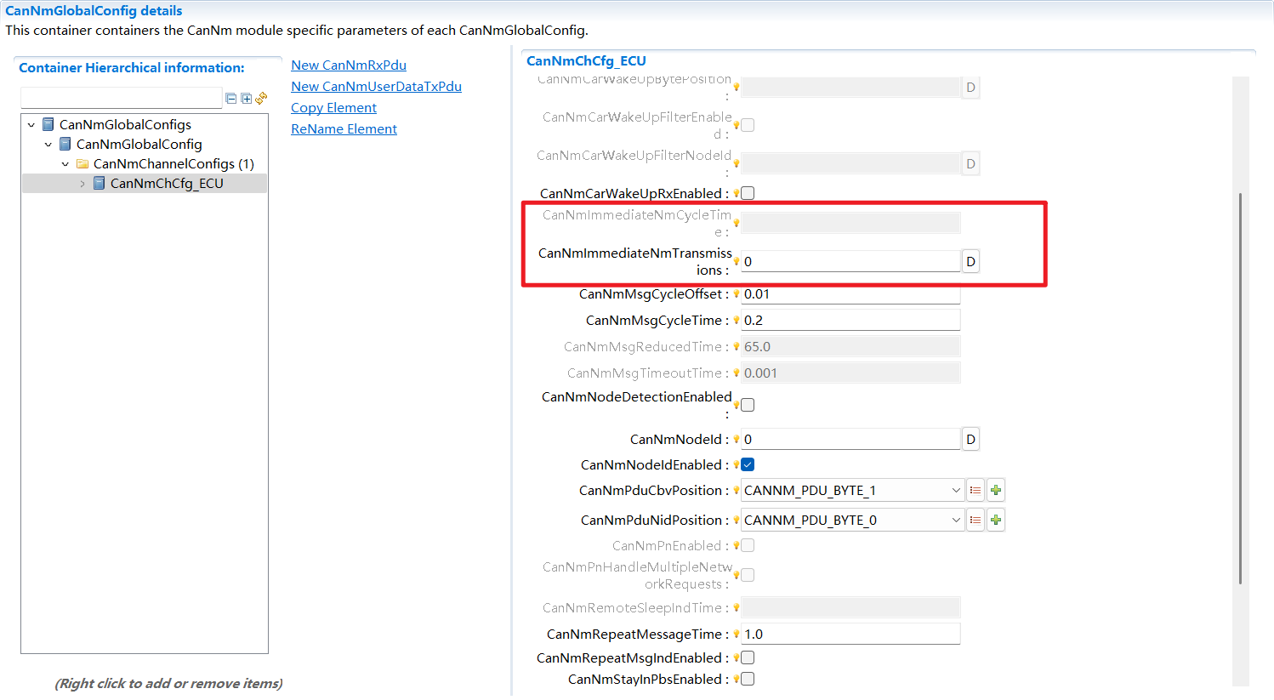Click the refresh tree icon

pos(261,99)
